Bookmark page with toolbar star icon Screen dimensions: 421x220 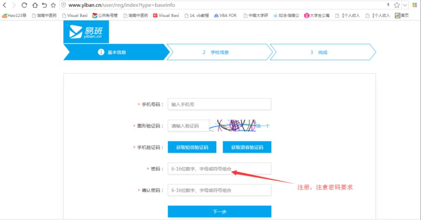(53, 5)
